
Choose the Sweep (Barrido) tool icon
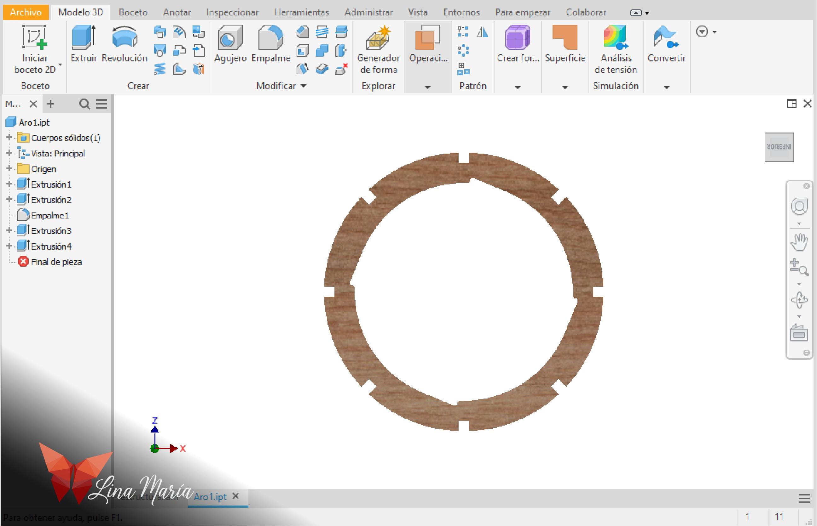(160, 32)
